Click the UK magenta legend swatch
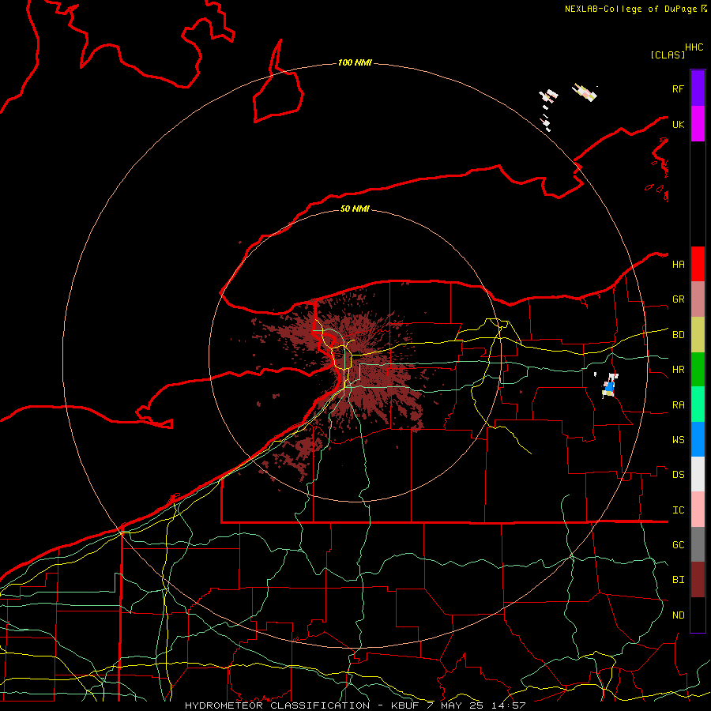Viewport: 711px width, 711px height. click(x=698, y=124)
